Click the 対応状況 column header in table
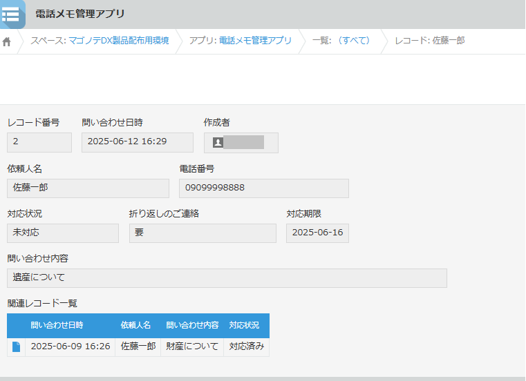 (x=244, y=325)
